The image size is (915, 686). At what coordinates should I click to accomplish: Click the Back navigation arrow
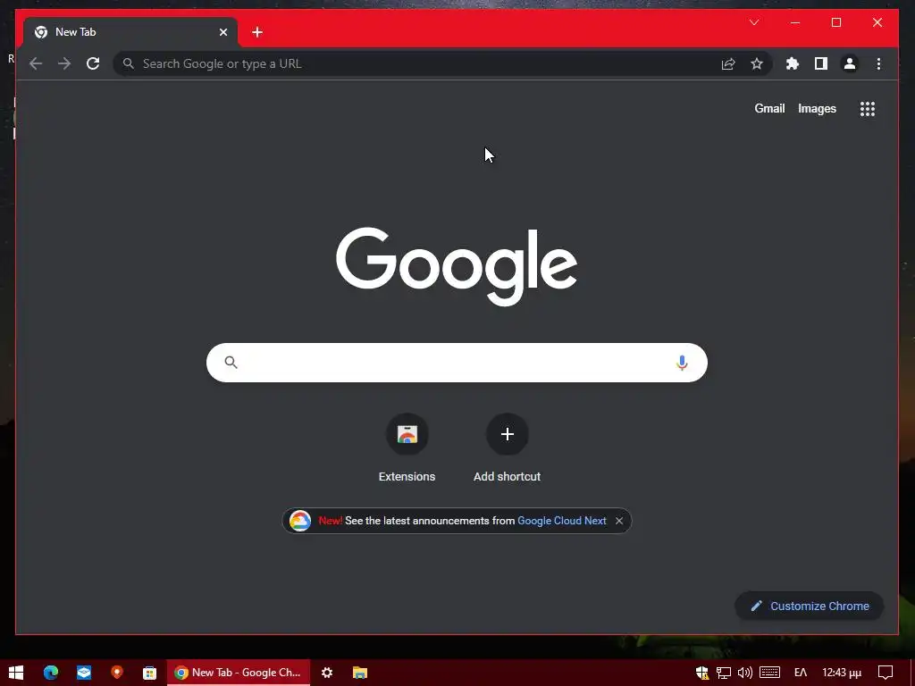click(36, 63)
